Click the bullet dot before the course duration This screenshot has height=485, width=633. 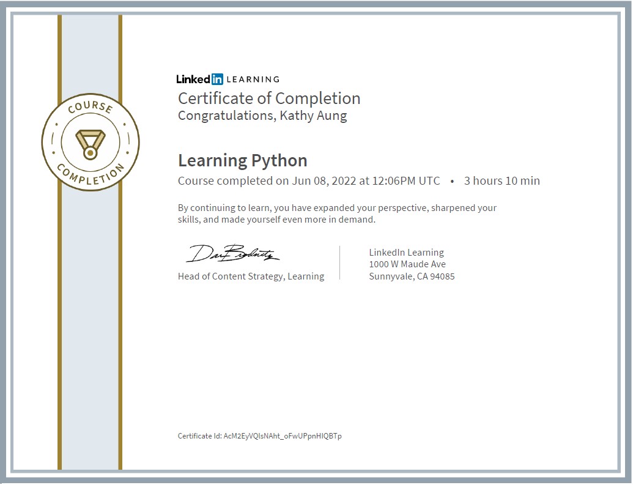(452, 182)
